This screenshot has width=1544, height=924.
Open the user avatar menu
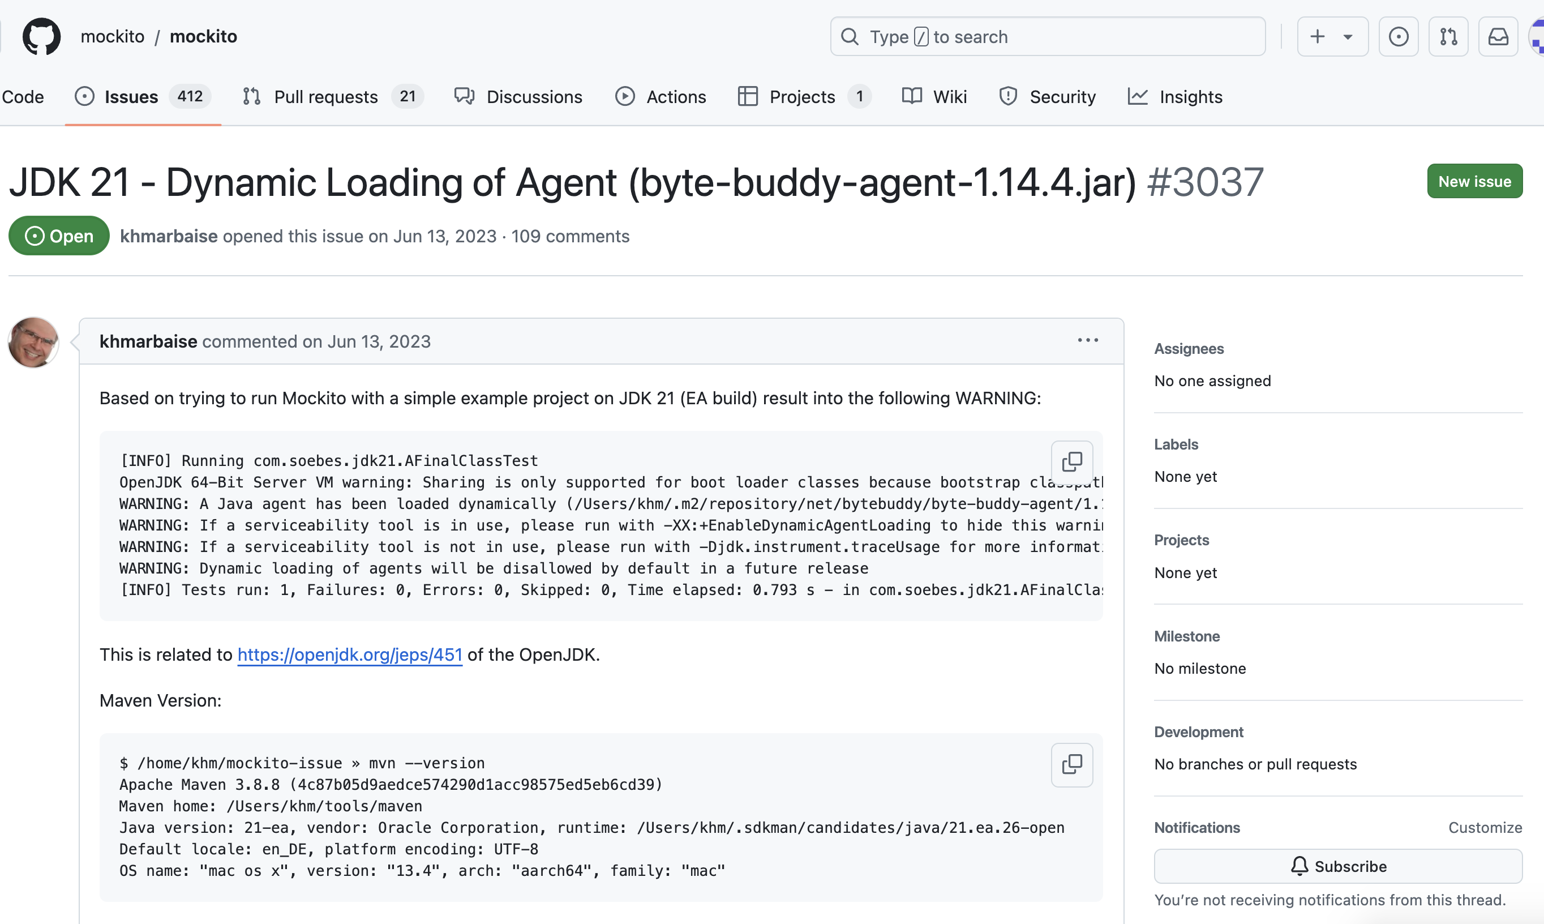[1537, 37]
